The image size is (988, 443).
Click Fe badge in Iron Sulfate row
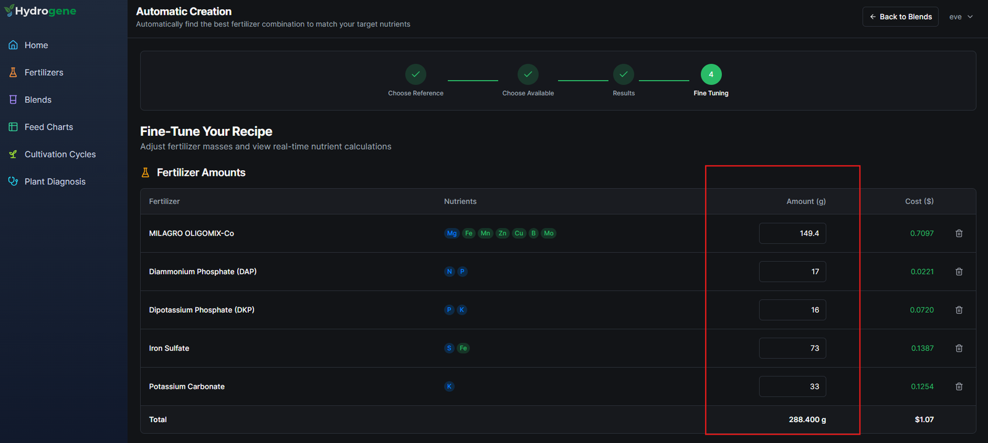pos(463,348)
